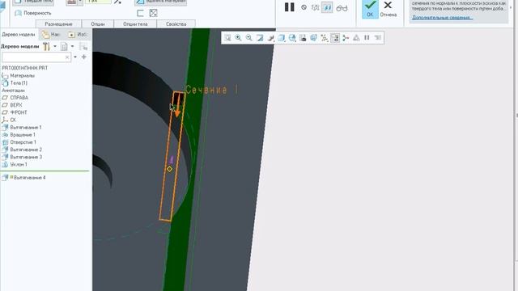Select Вращение 1 in model tree
518x291 pixels.
pyautogui.click(x=19, y=135)
